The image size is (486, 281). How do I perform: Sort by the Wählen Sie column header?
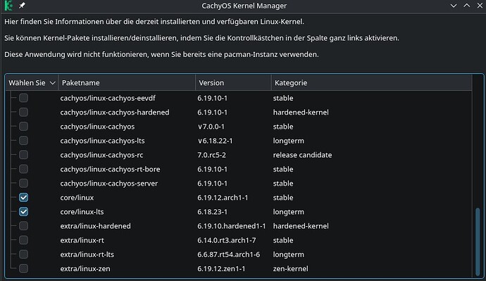(x=32, y=83)
